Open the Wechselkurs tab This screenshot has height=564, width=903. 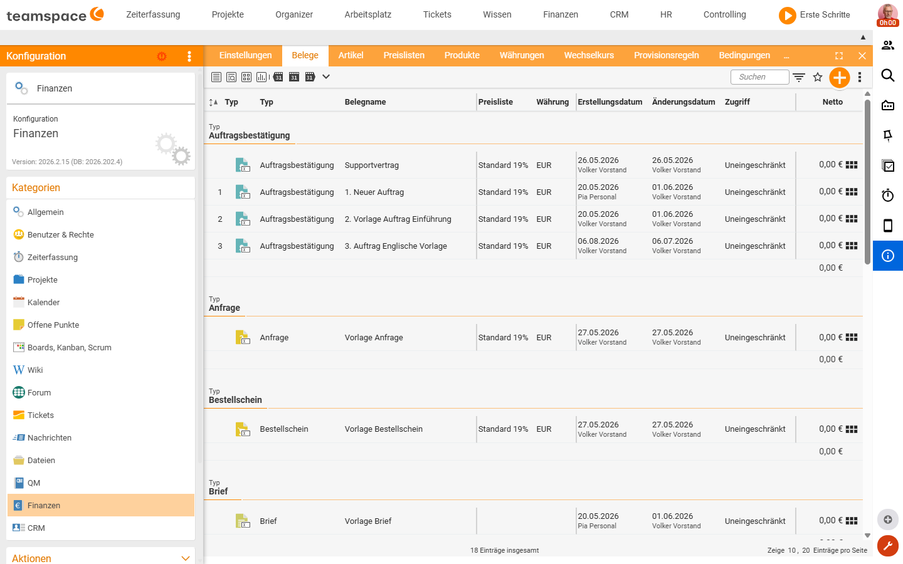coord(589,56)
